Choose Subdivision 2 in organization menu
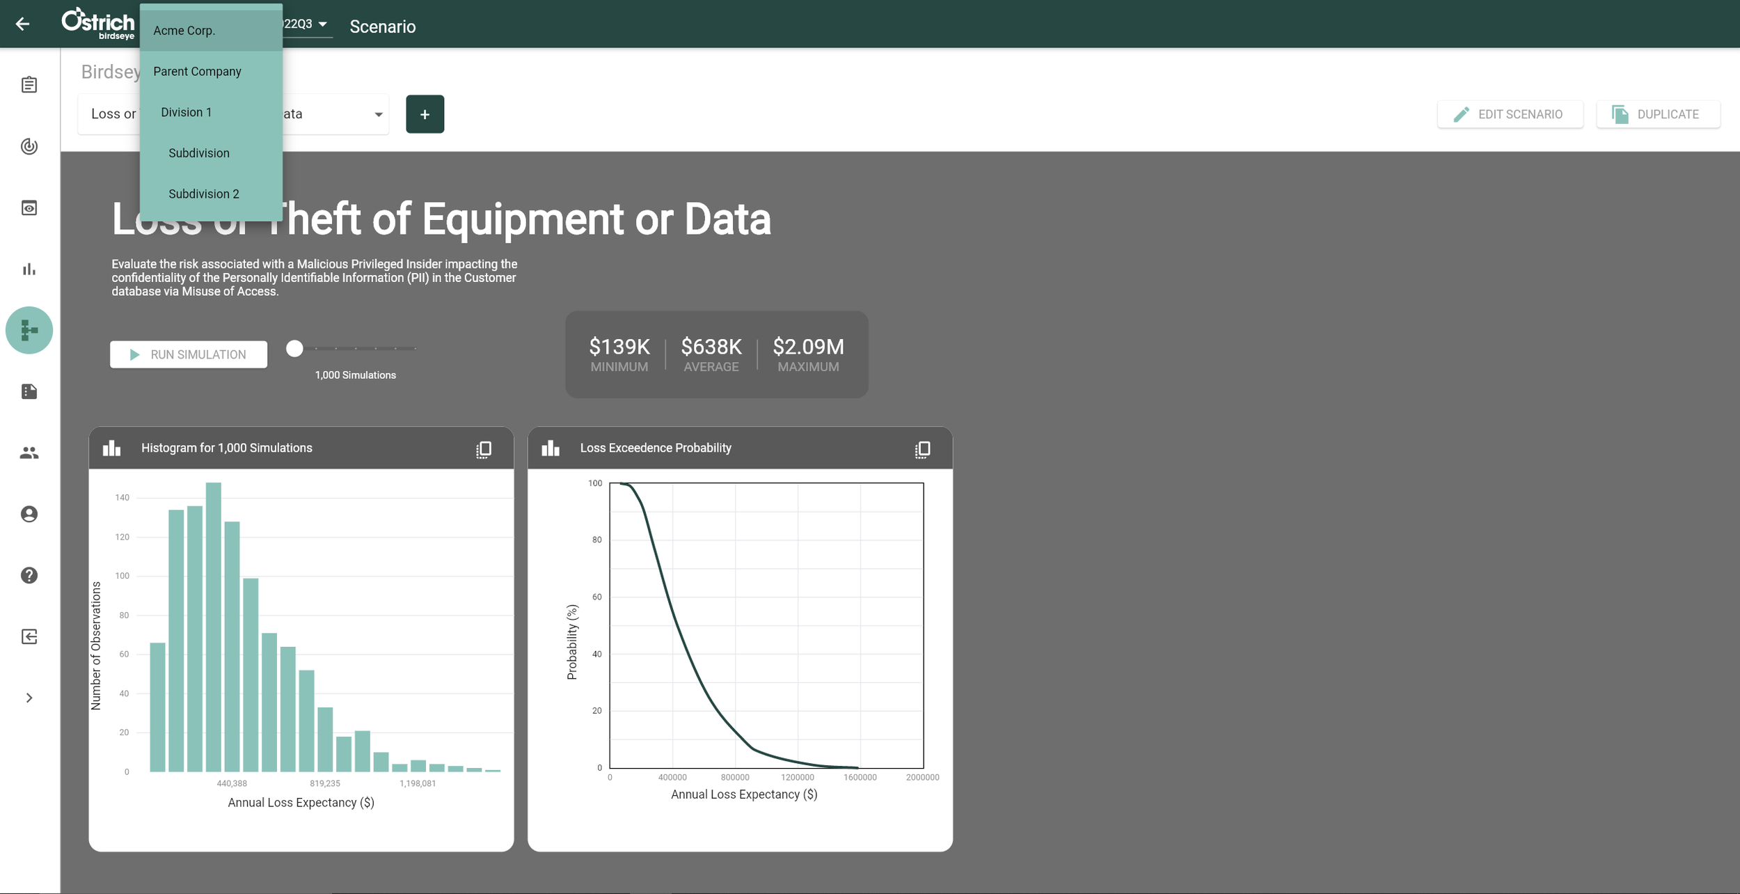This screenshot has width=1740, height=894. (x=203, y=194)
